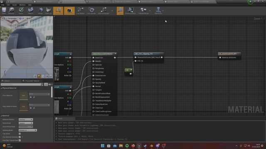The height and width of the screenshot is (149, 266).
Task: Open the Hide Unrelated options arrow
Action: coord(112,11)
